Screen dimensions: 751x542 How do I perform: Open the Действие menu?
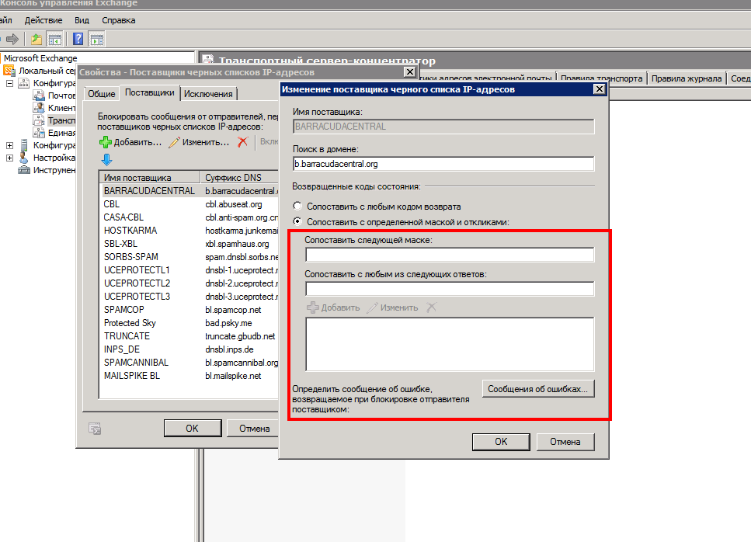[x=43, y=20]
